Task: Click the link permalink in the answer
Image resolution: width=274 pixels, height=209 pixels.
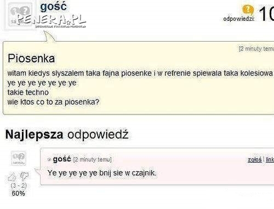Action: pos(270,160)
